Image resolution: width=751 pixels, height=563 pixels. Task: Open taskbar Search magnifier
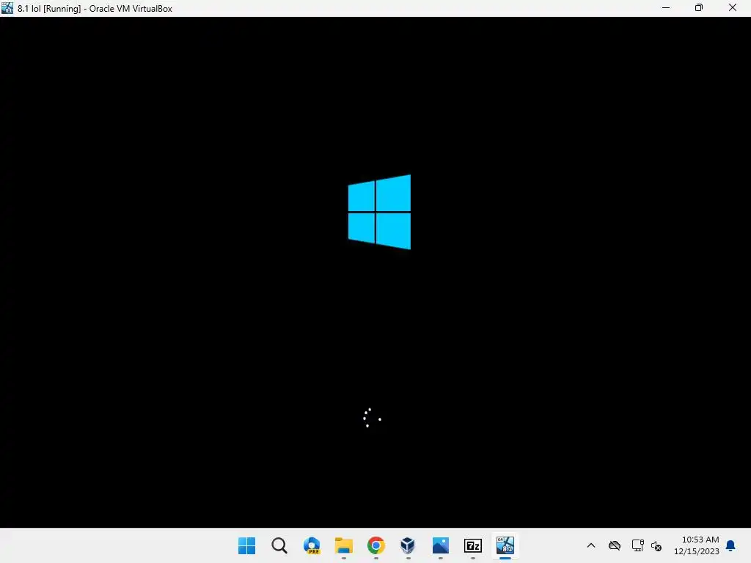[x=279, y=545]
